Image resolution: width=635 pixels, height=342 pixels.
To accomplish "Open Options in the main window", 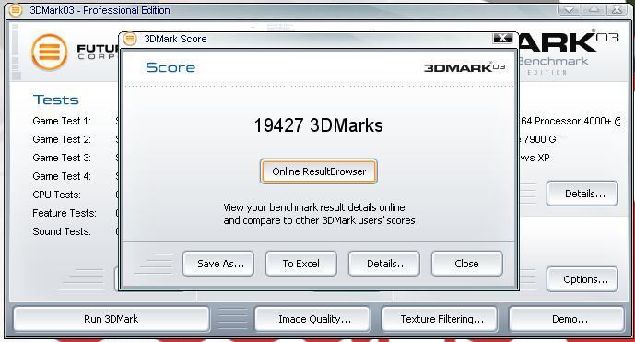I will coord(582,279).
